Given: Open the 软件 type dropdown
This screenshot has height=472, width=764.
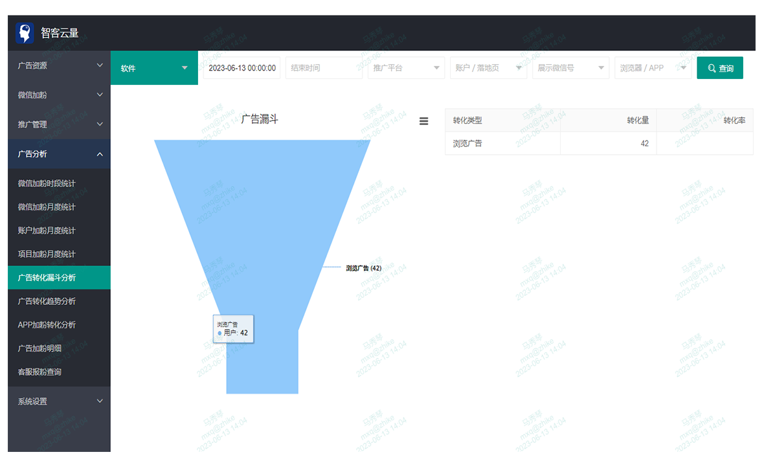Looking at the screenshot, I should click(154, 68).
